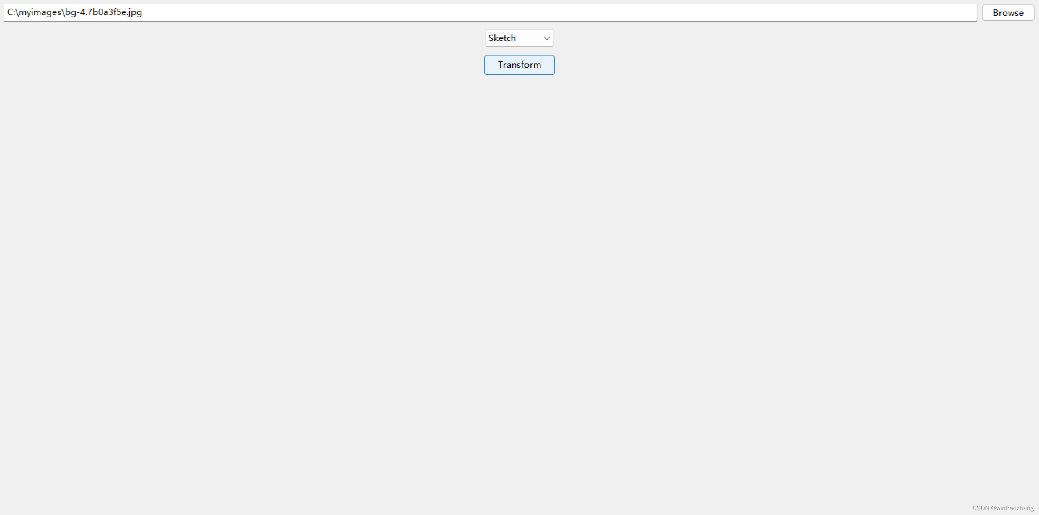The height and width of the screenshot is (515, 1039).
Task: Click the image file path input field
Action: tap(490, 13)
